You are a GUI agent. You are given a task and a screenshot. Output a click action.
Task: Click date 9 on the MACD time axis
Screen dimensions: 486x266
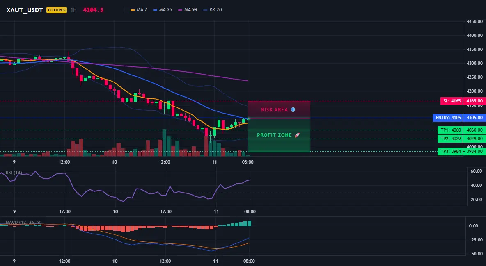click(x=14, y=261)
